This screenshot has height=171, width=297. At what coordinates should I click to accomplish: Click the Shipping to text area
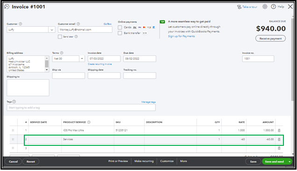[28, 88]
